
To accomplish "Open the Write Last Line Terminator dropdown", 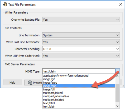I will click(81, 42).
